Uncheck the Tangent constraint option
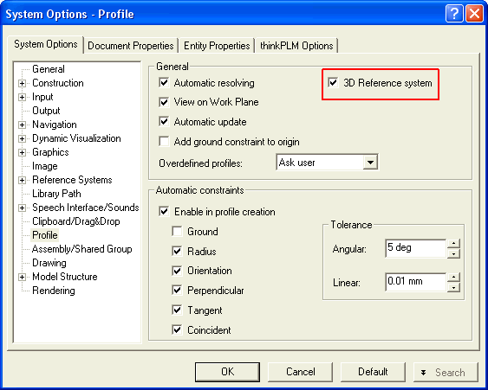This screenshot has height=390, width=488. (x=177, y=310)
